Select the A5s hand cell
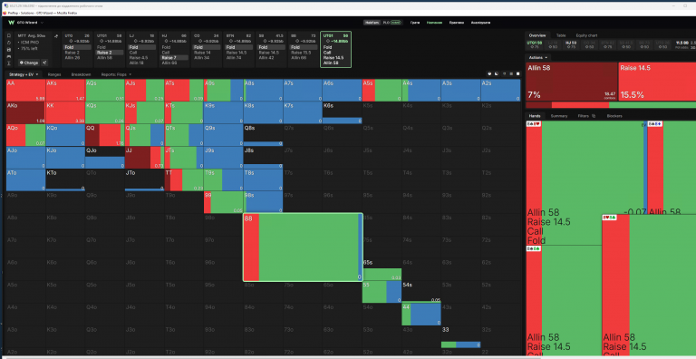The width and height of the screenshot is (696, 359). point(382,90)
